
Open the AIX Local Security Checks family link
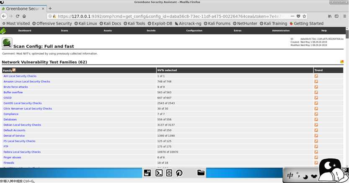pyautogui.click(x=20, y=76)
